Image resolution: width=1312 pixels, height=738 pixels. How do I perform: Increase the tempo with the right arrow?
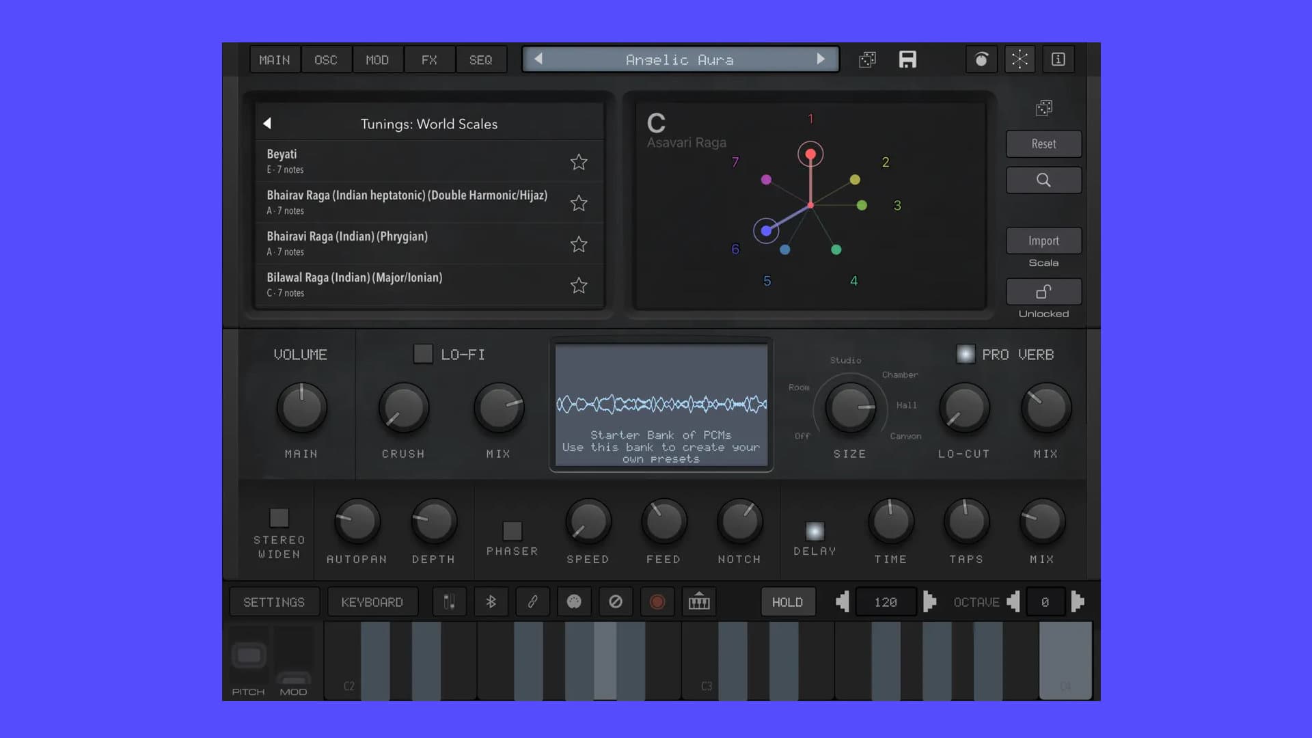click(929, 602)
